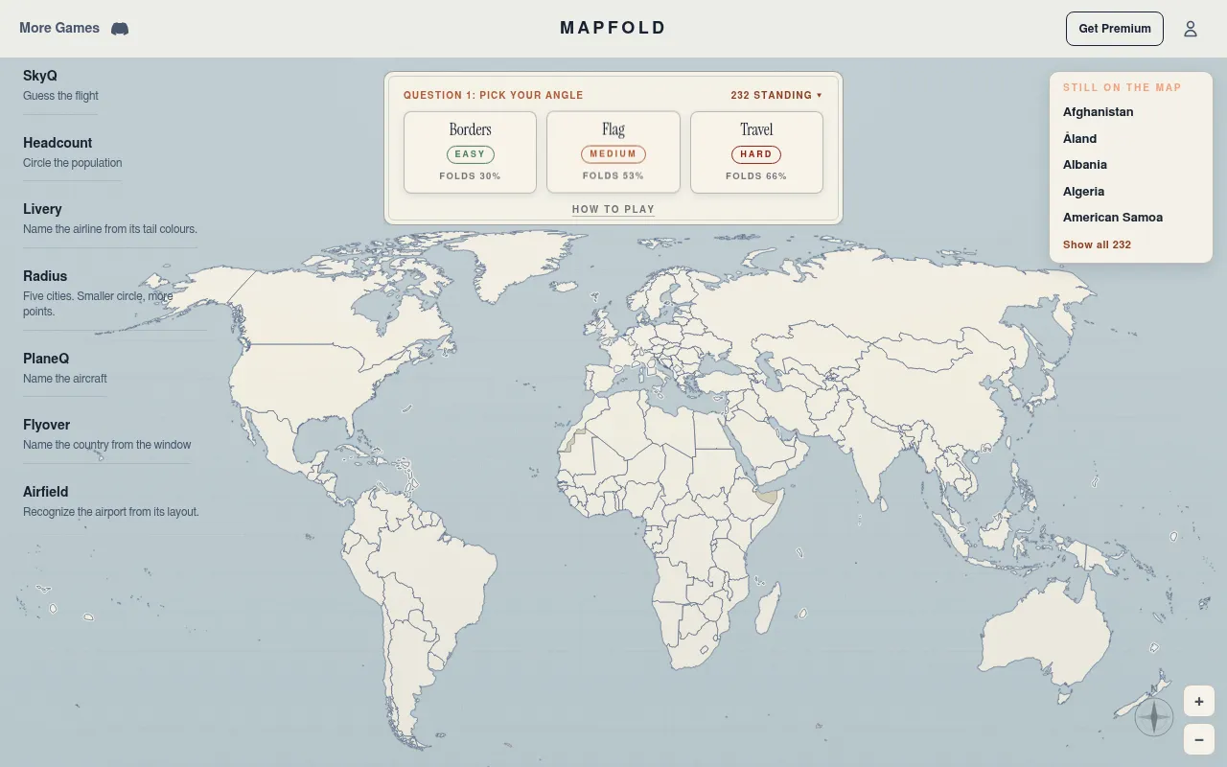The image size is (1227, 767).
Task: Choose the Borders easy angle card
Action: tap(470, 151)
